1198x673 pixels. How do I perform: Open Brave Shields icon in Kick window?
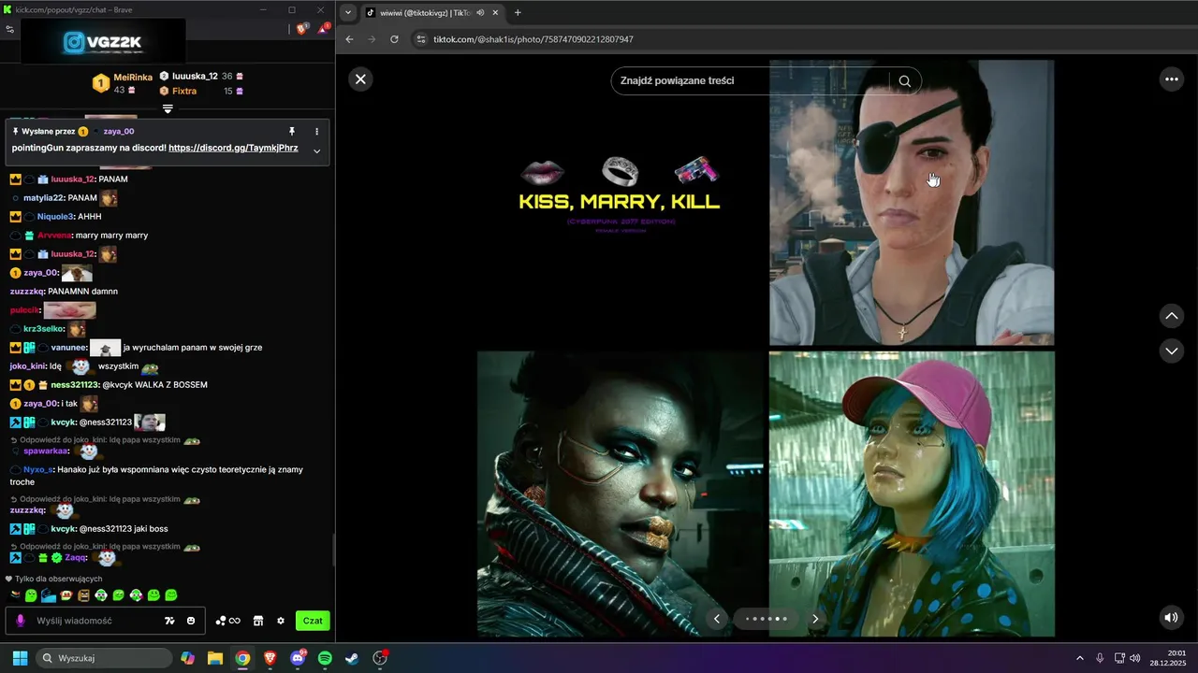point(301,29)
